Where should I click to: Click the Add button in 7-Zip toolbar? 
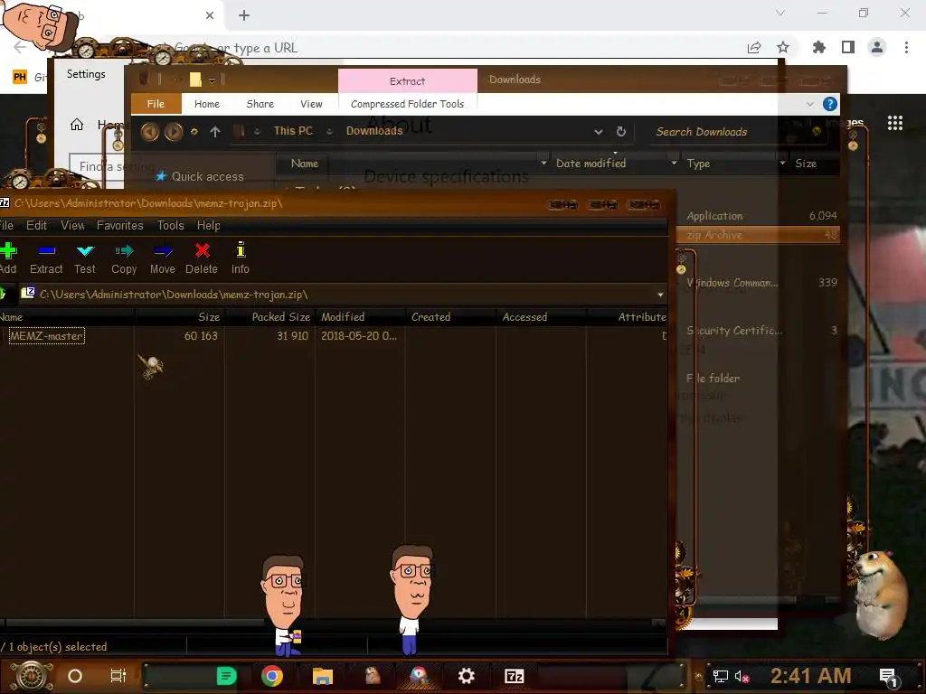(7, 258)
